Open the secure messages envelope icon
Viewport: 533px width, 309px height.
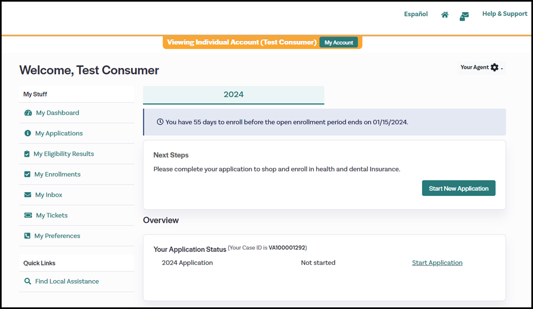point(464,16)
